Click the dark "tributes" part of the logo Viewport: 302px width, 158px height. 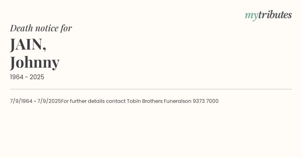275,15
